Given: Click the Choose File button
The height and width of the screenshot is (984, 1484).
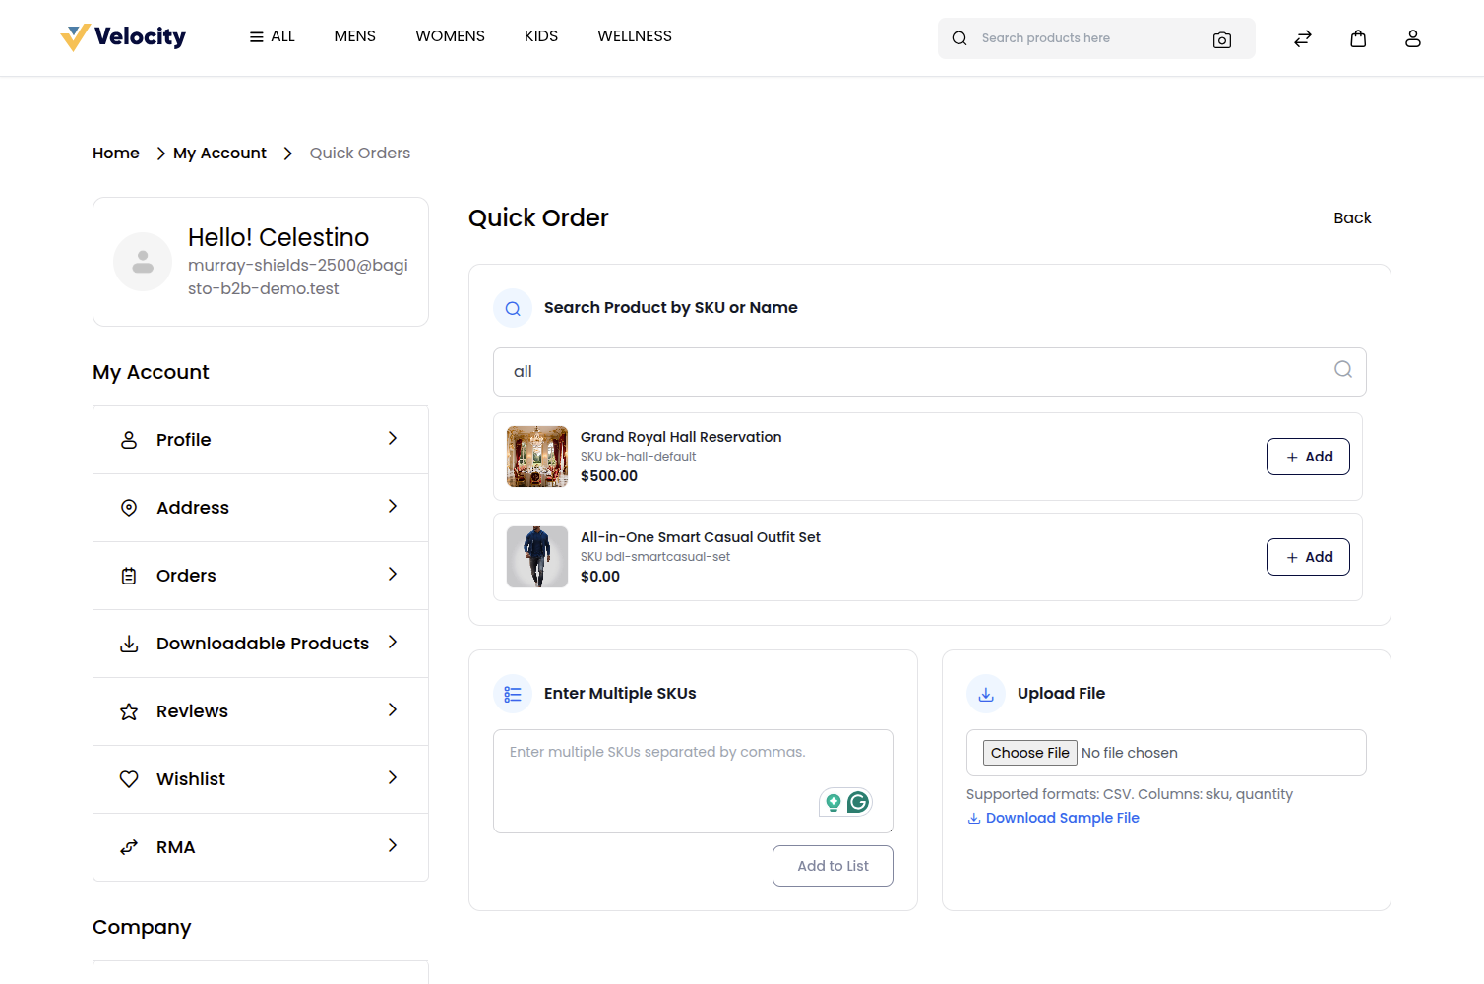Looking at the screenshot, I should click(x=1029, y=753).
